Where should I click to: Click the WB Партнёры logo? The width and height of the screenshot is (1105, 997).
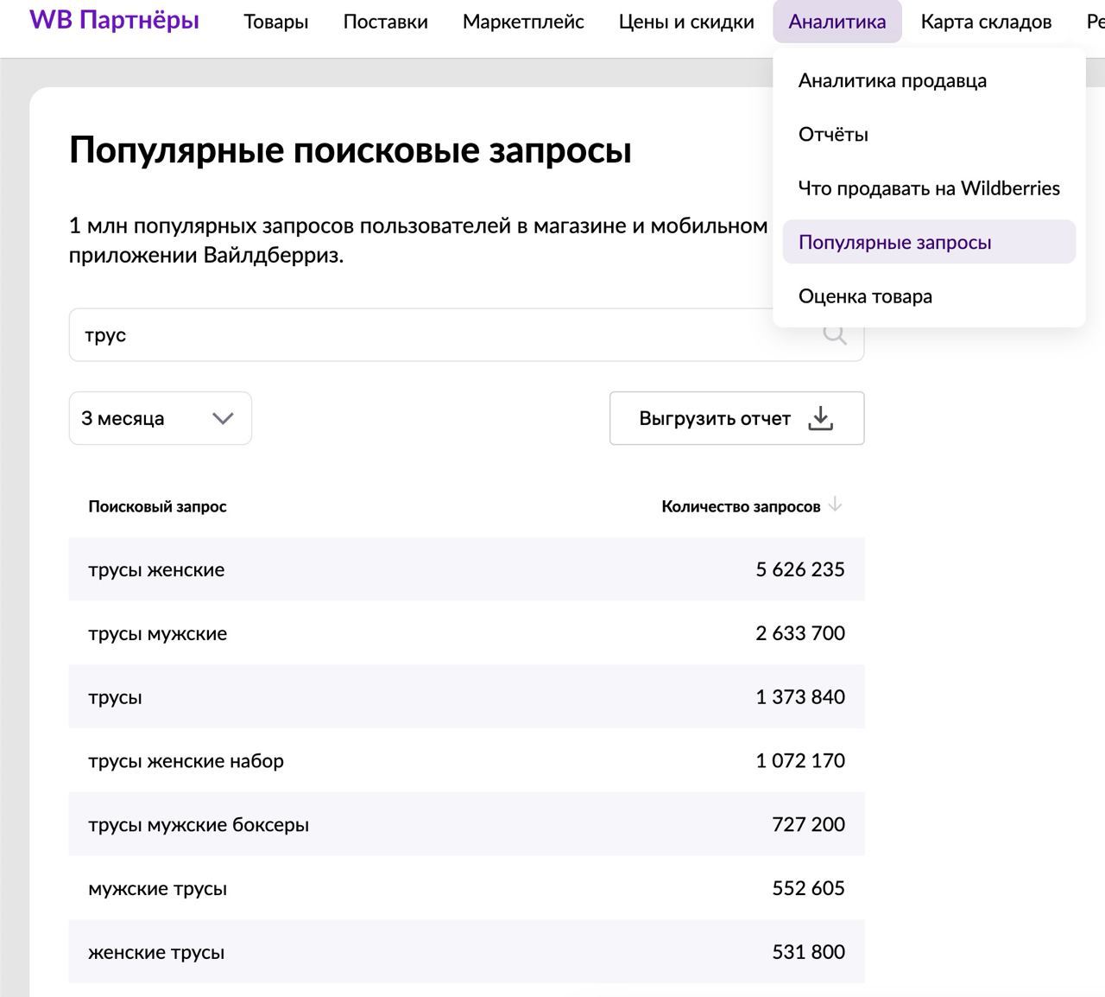[114, 21]
